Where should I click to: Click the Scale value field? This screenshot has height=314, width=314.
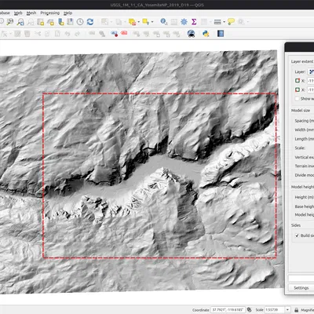[x=275, y=310]
